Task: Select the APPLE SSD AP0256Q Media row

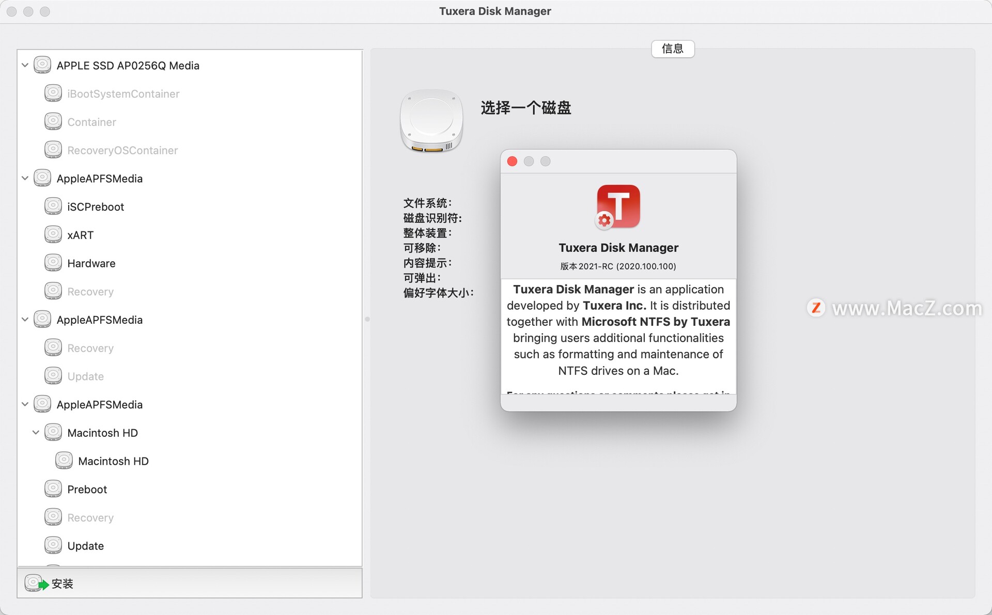Action: [190, 65]
